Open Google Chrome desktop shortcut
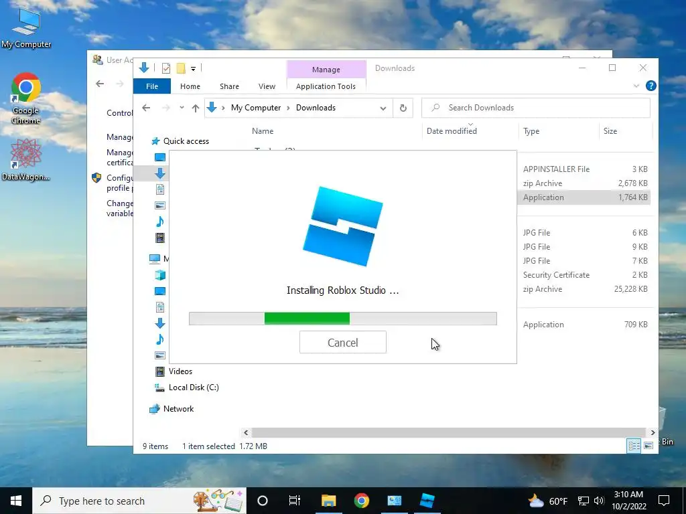Viewport: 686px width, 514px height. 26,99
